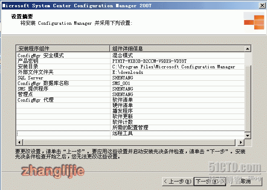Screen dimensions: 267x190
Task: Click the C:\Program Files install path value
Action: pyautogui.click(x=174, y=67)
